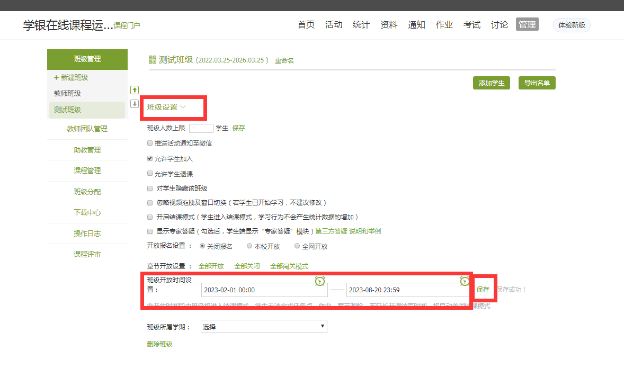Select 测试班级 in sidebar list
The height and width of the screenshot is (368, 624).
click(x=87, y=110)
